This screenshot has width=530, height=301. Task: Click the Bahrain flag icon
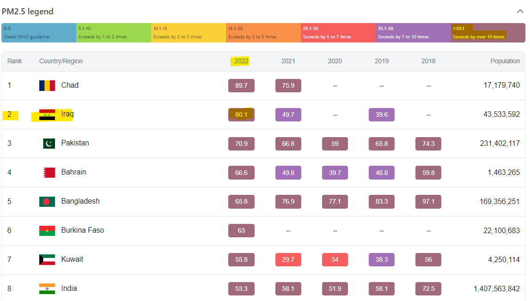[x=49, y=173]
